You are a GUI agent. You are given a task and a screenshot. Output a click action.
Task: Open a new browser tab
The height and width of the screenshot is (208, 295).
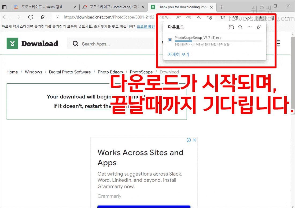click(x=221, y=7)
